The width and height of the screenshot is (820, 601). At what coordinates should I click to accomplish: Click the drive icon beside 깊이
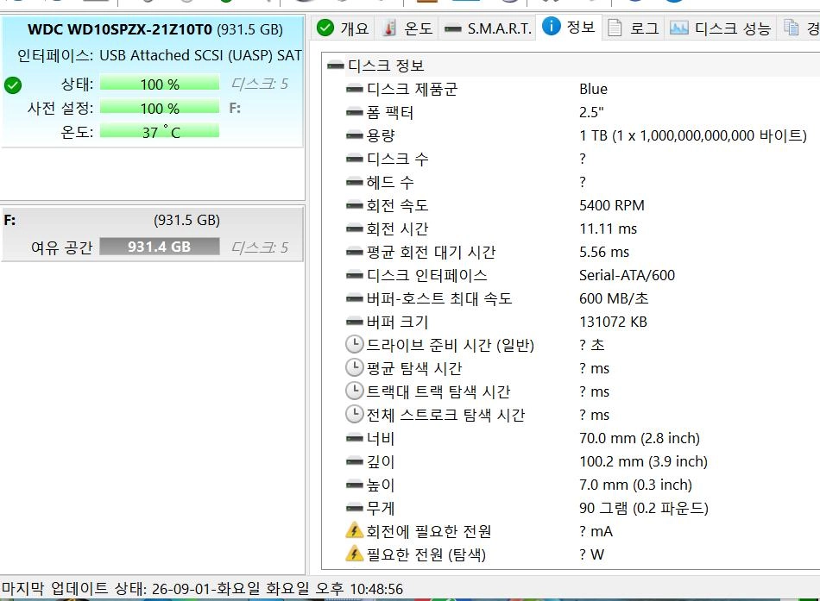tap(355, 462)
